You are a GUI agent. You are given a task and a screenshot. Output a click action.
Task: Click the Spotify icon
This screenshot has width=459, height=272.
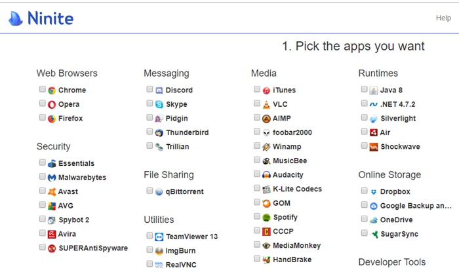pos(266,218)
